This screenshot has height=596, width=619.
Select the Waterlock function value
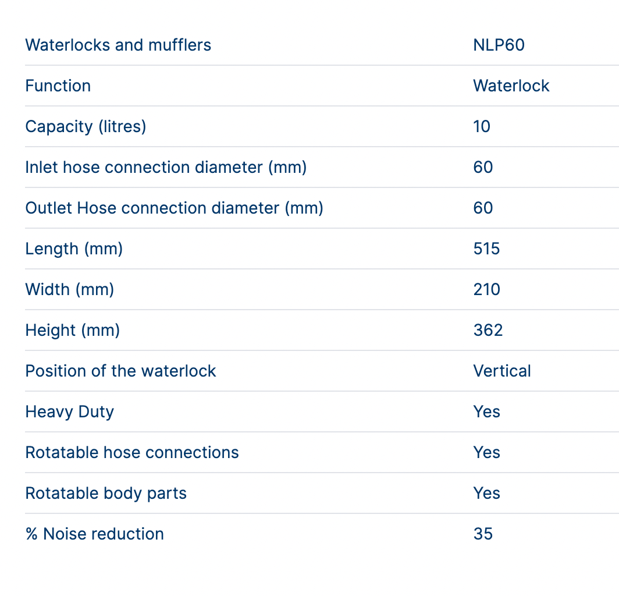511,86
